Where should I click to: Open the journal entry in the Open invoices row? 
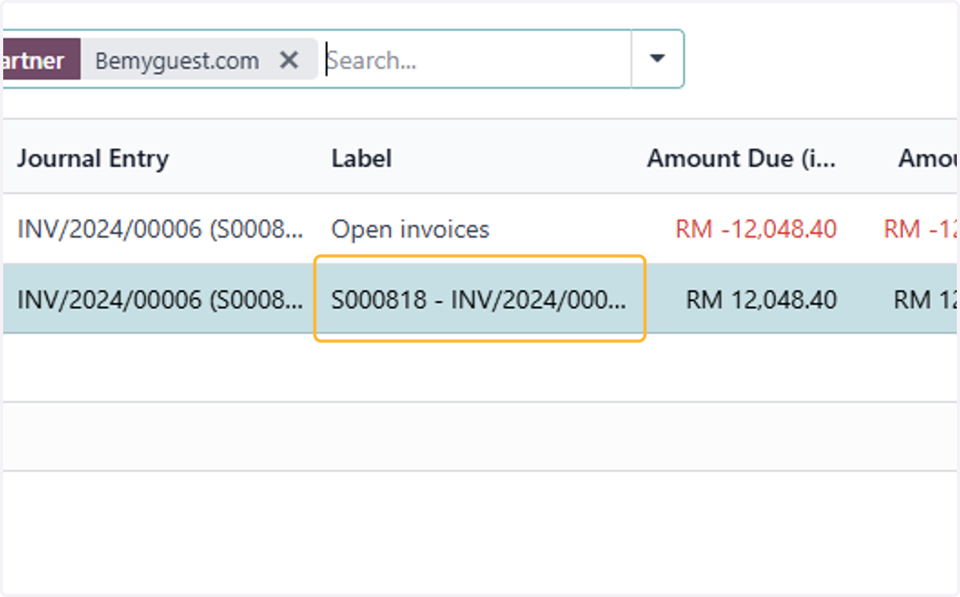[x=161, y=230]
